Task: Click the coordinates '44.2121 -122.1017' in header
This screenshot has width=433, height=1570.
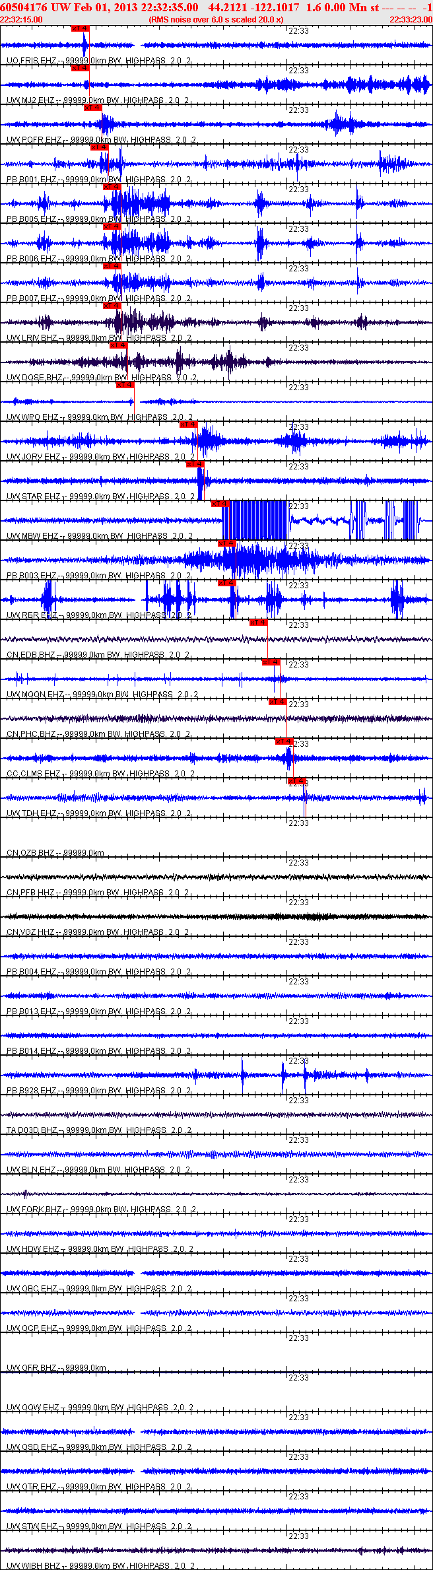Action: 253,7
